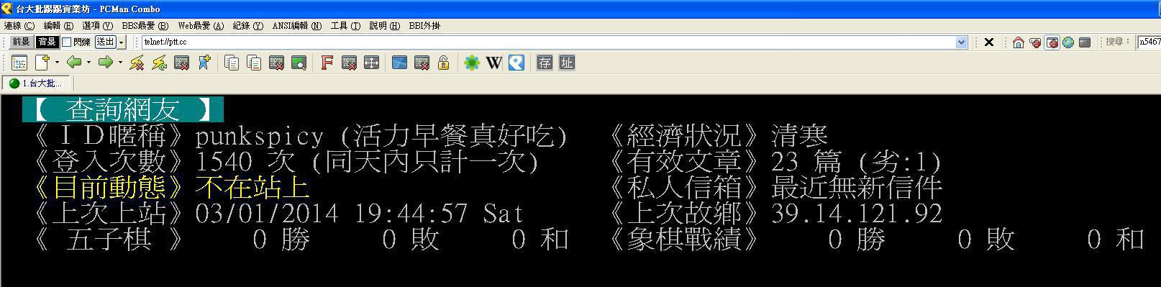Open the address bar history dropdown
Screen dimensions: 1161x287
(x=962, y=42)
